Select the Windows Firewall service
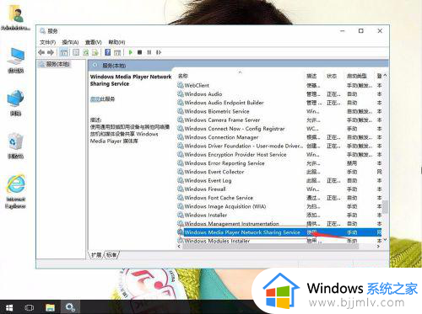 pyautogui.click(x=279, y=189)
